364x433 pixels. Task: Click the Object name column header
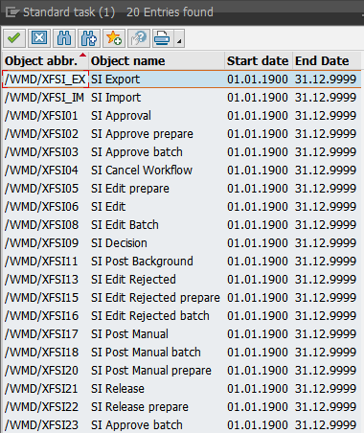click(x=157, y=60)
